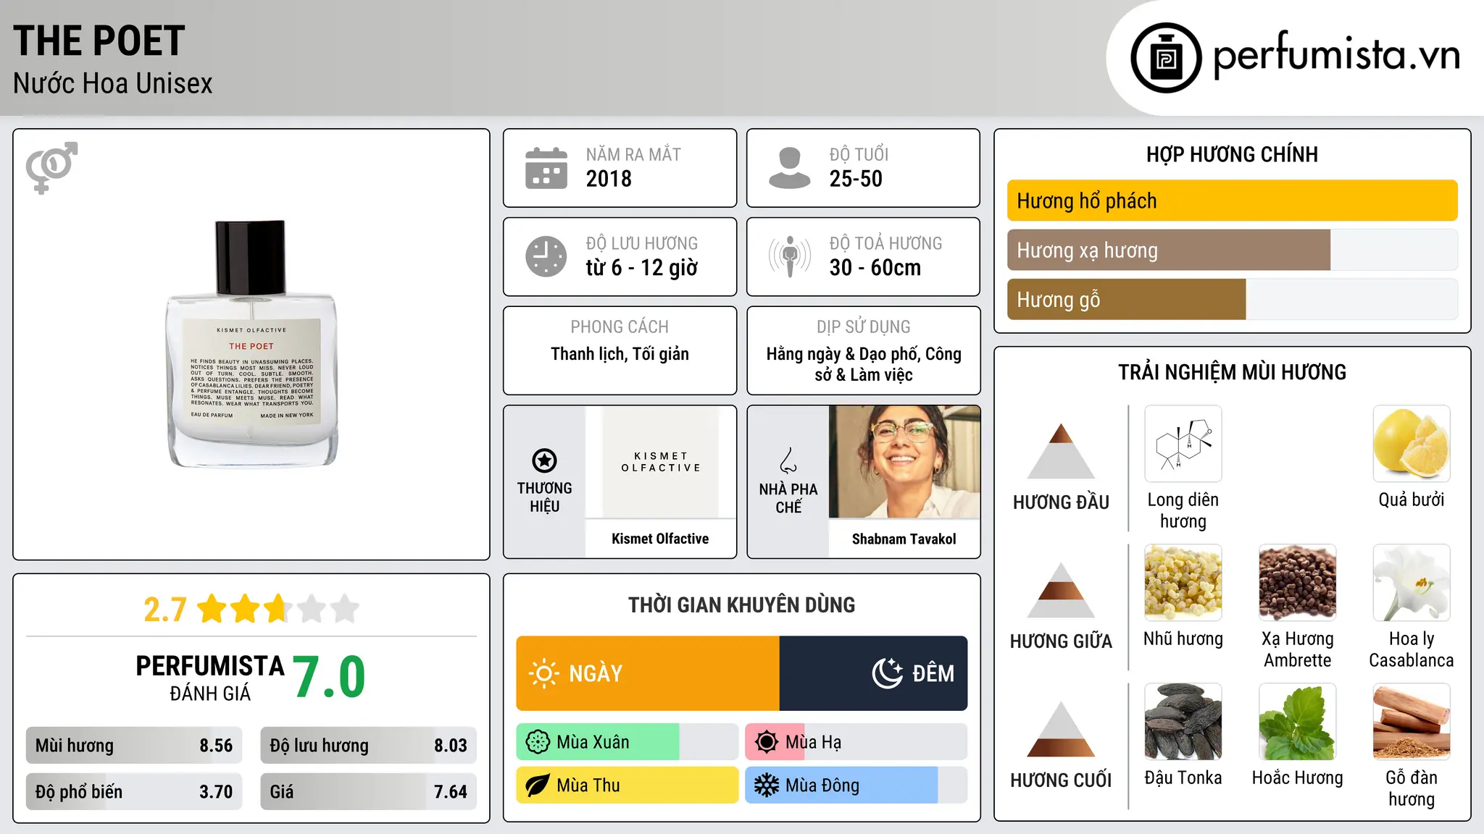This screenshot has width=1484, height=834.
Task: Click the launch year value 2018
Action: [x=609, y=179]
